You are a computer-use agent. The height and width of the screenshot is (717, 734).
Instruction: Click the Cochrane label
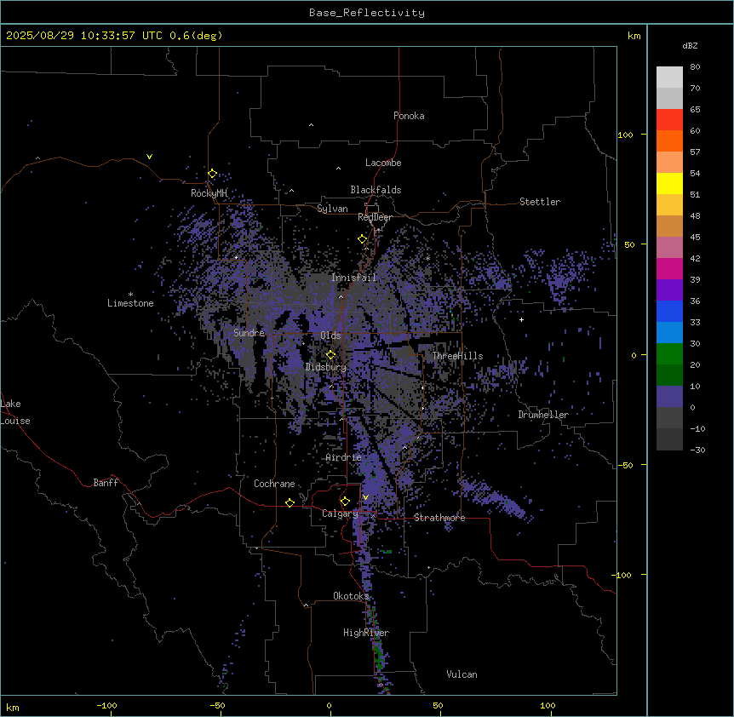pyautogui.click(x=274, y=484)
